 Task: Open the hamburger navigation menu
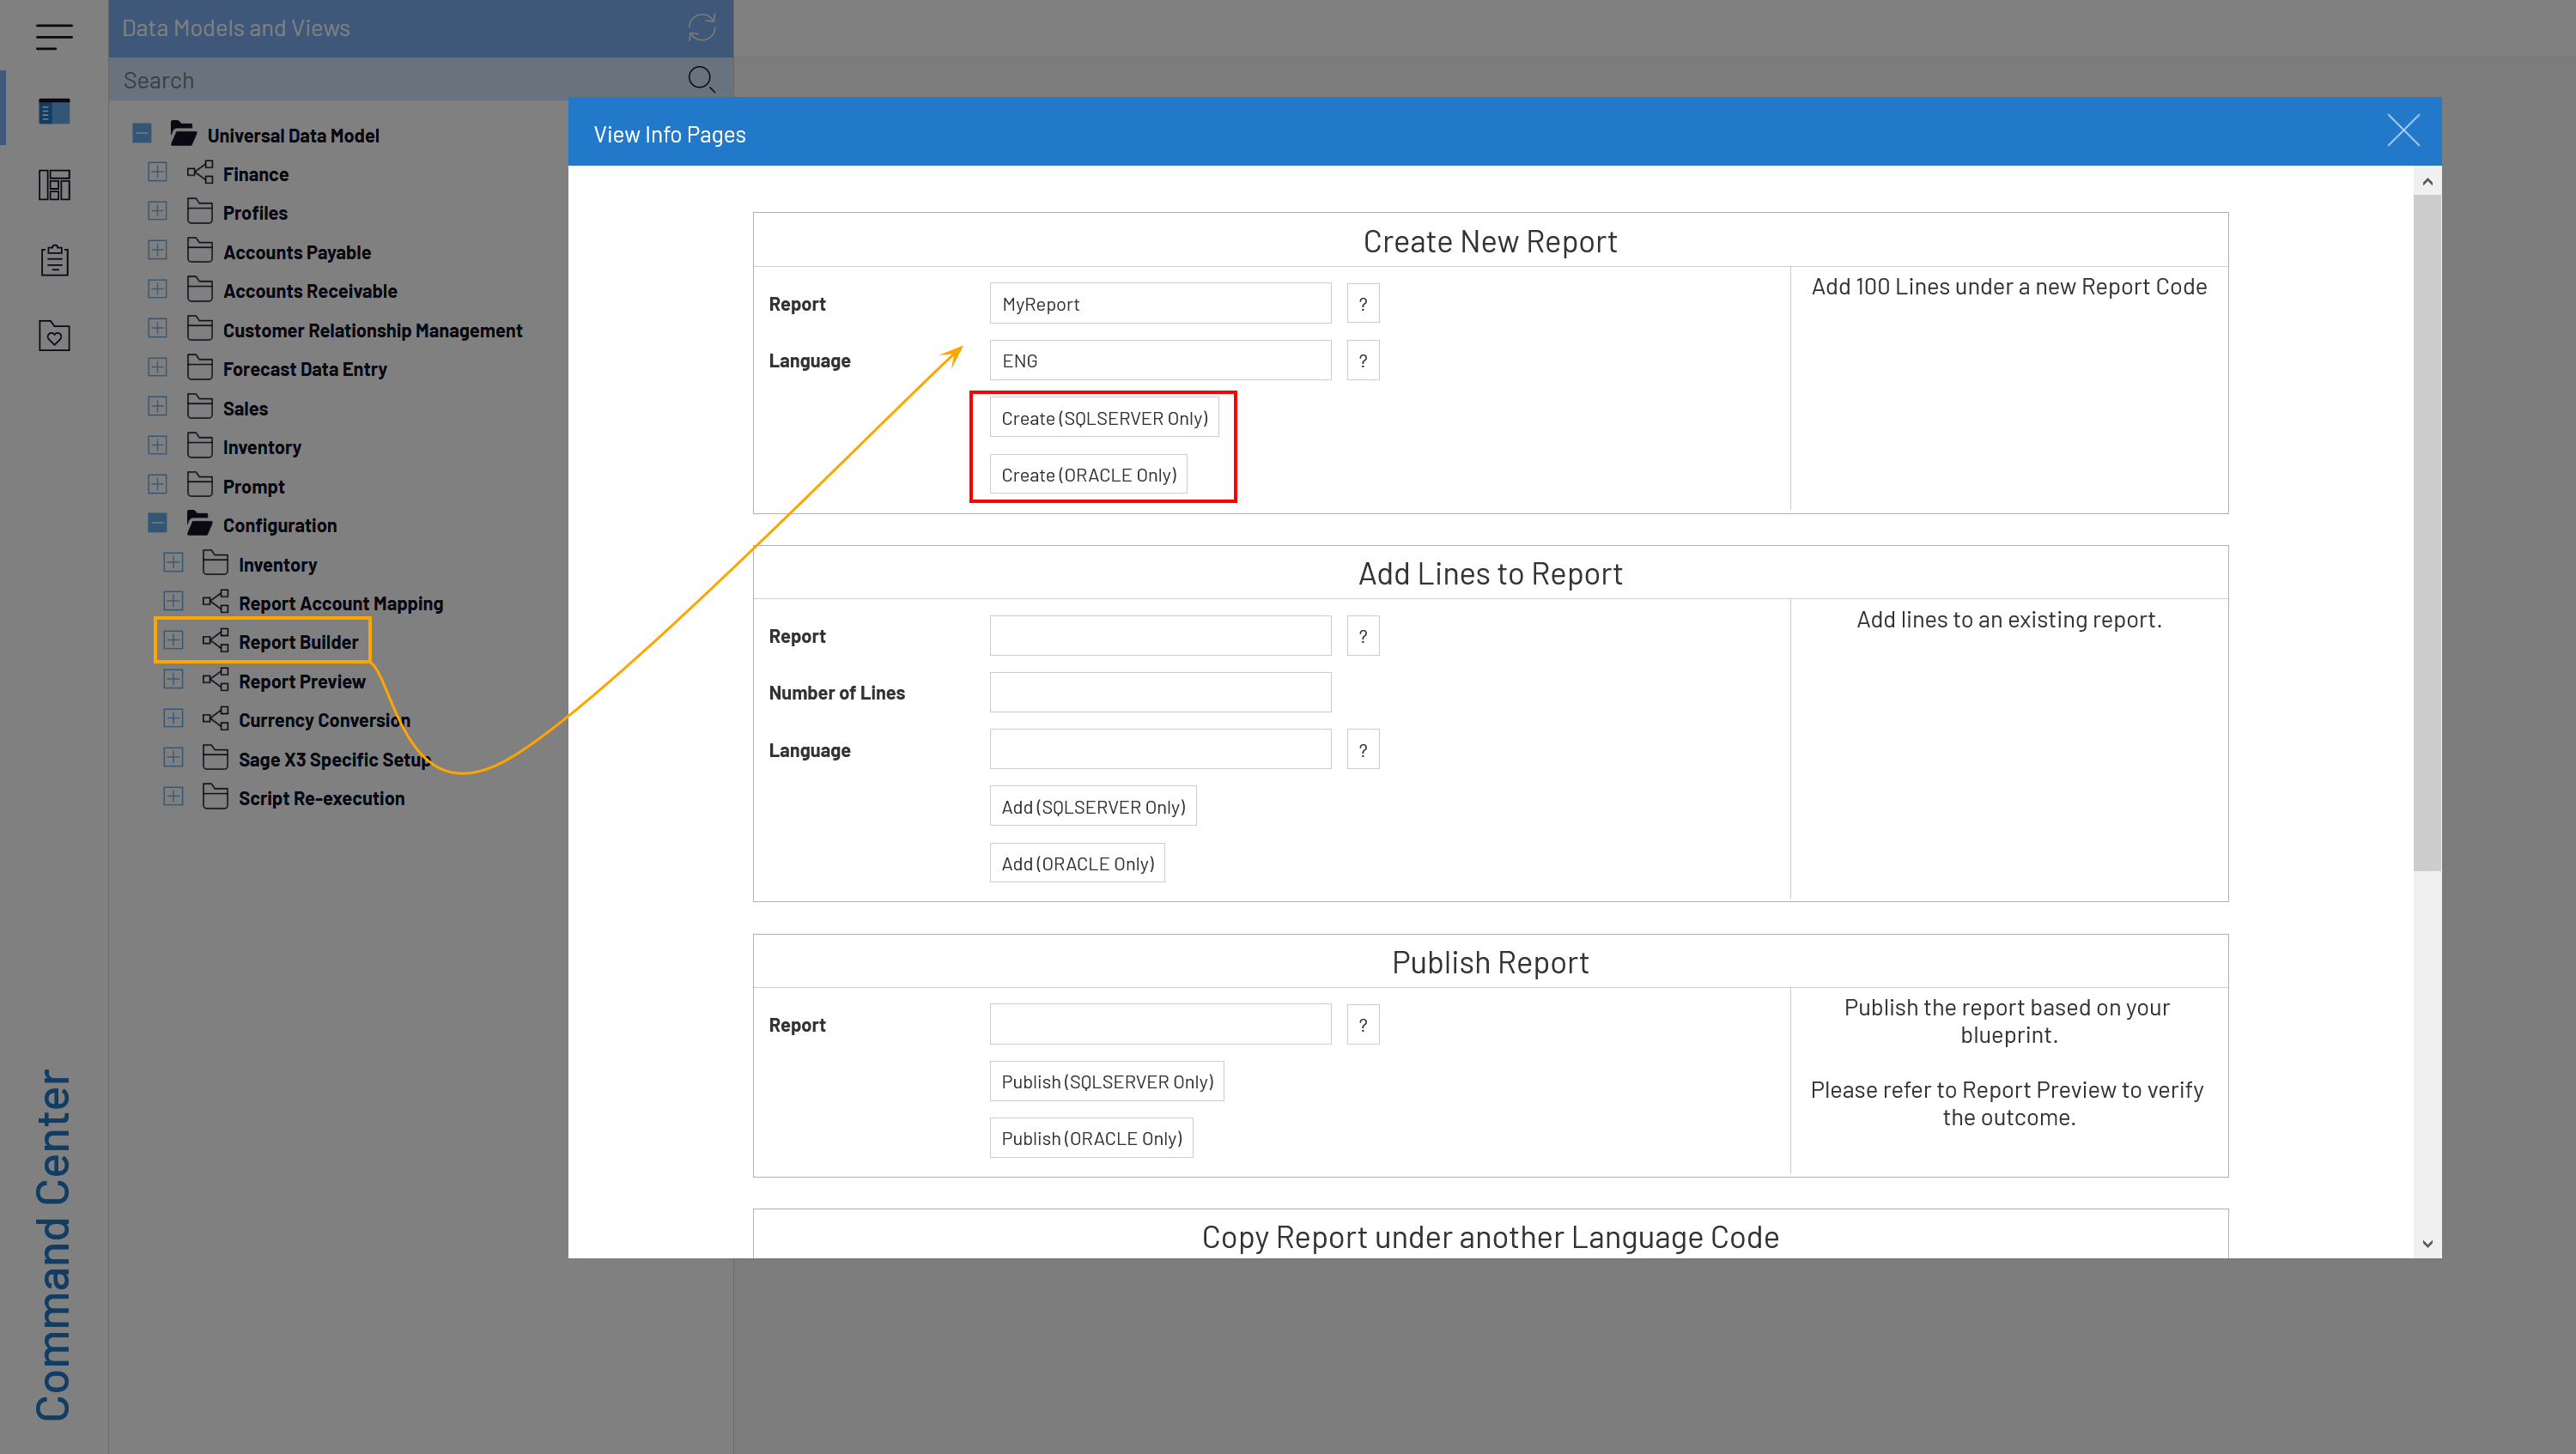point(54,36)
